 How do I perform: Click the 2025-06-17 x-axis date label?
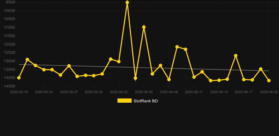pos(244,92)
